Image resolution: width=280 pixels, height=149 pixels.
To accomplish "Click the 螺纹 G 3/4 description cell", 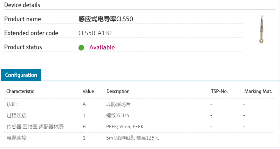I will pos(120,115).
